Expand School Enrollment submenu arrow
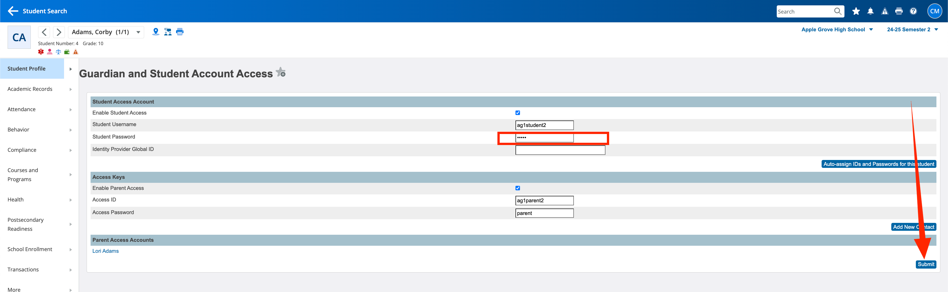 [x=71, y=250]
